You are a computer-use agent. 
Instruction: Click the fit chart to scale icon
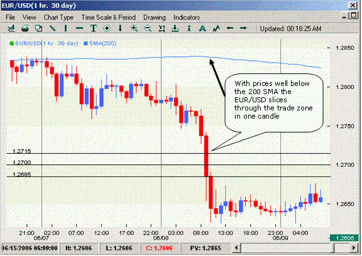click(162, 28)
